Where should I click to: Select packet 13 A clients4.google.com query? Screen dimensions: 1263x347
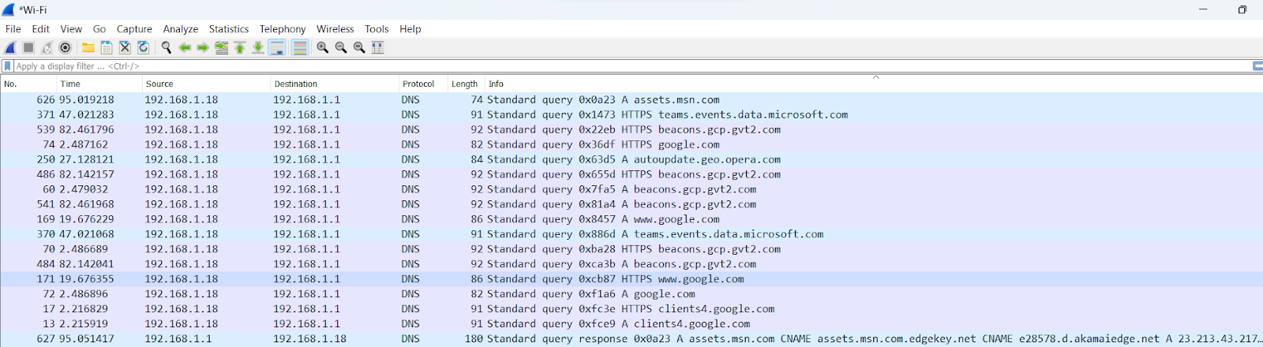click(x=631, y=324)
